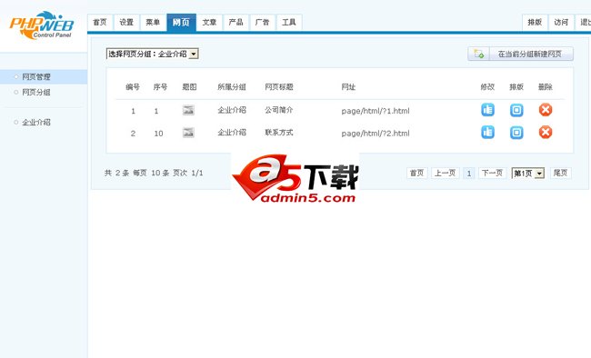This screenshot has height=358, width=591.
Task: Go to 下一页 in pagination
Action: [492, 173]
